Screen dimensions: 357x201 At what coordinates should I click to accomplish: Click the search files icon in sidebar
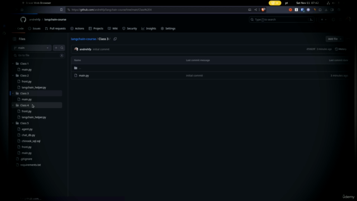[x=62, y=48]
